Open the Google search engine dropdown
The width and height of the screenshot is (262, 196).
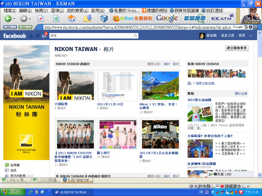(x=250, y=27)
